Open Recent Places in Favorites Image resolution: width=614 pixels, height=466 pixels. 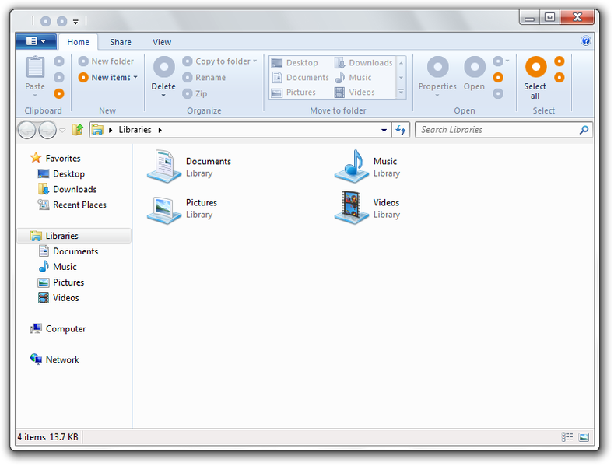[79, 205]
